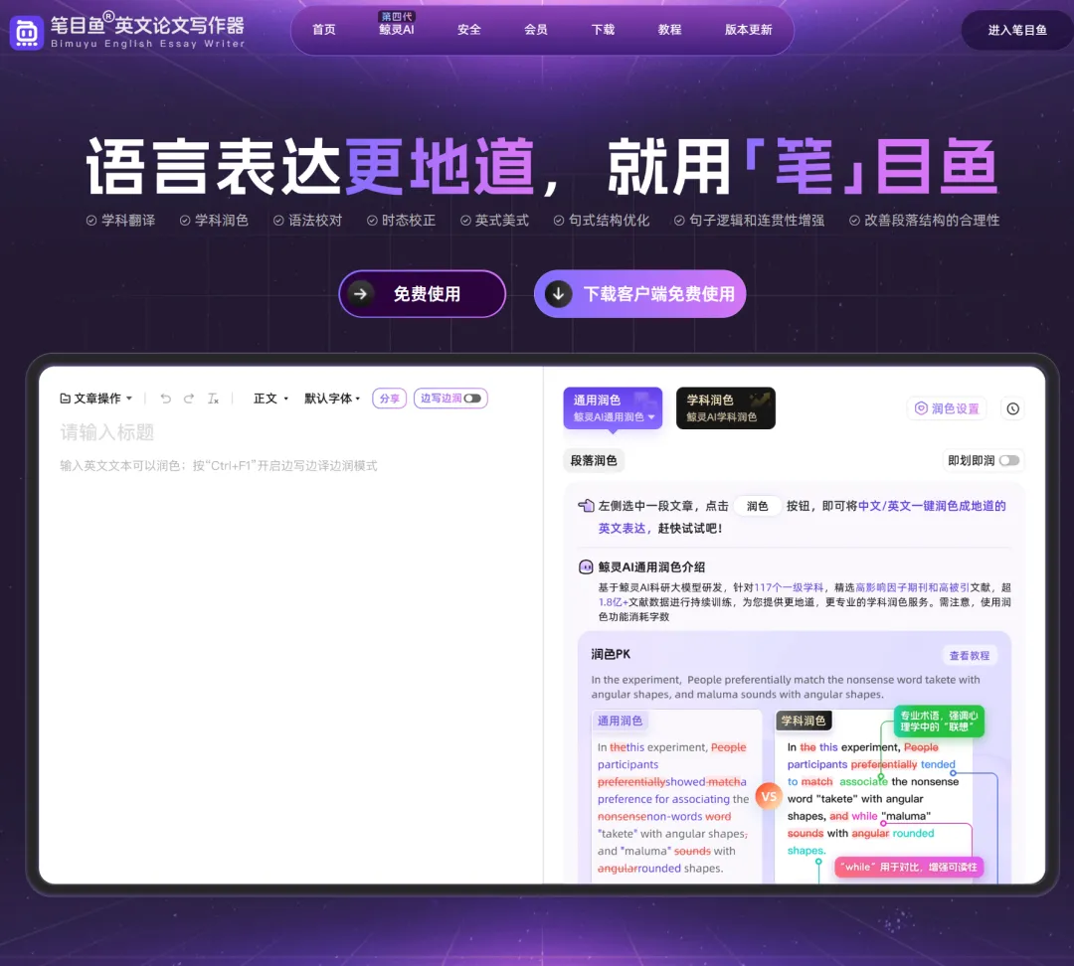
Task: Click the 通用润色 label in PK comparison
Action: pyautogui.click(x=620, y=721)
